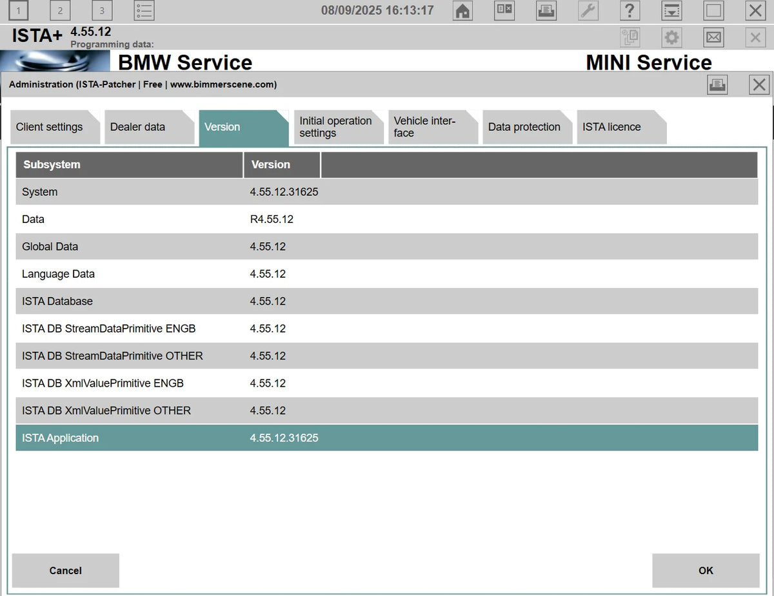Select the Initial operation settings tab
Viewport: 774px width, 596px height.
(x=335, y=127)
